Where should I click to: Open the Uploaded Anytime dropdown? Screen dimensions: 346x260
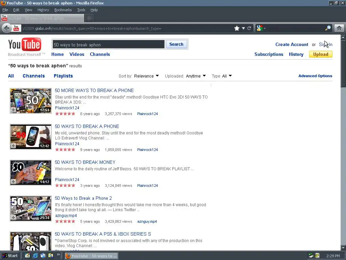[x=196, y=76]
